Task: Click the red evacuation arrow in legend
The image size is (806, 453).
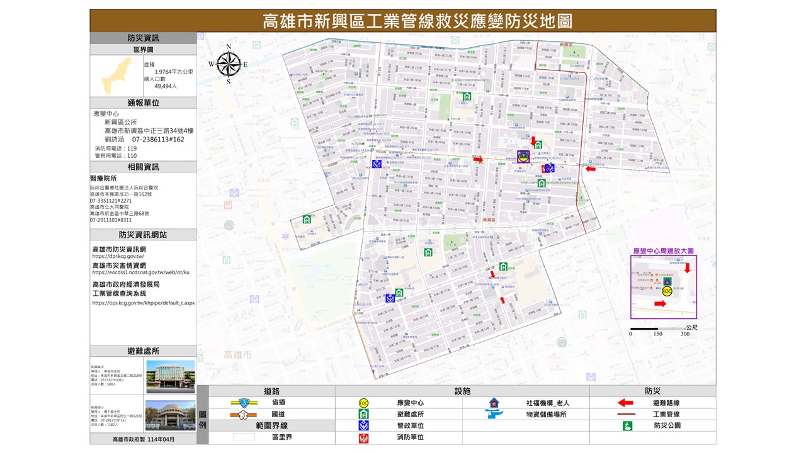Action: point(625,403)
